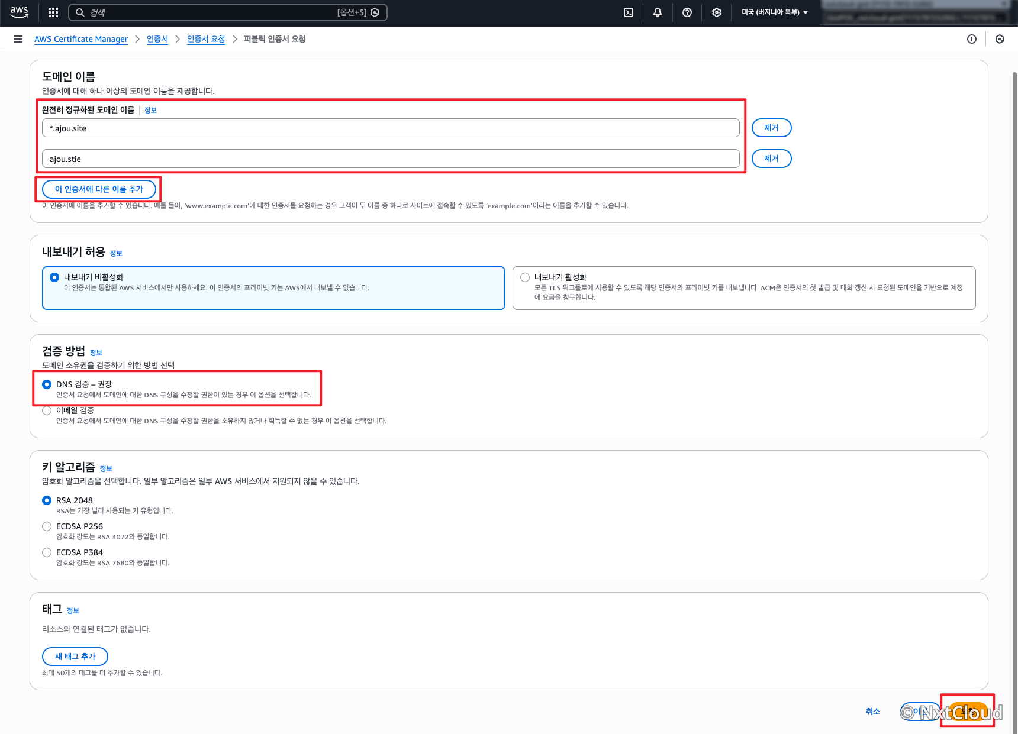Open 정보 link next to 완전히 정규화된 도메인 이름
Image resolution: width=1018 pixels, height=734 pixels.
point(150,111)
